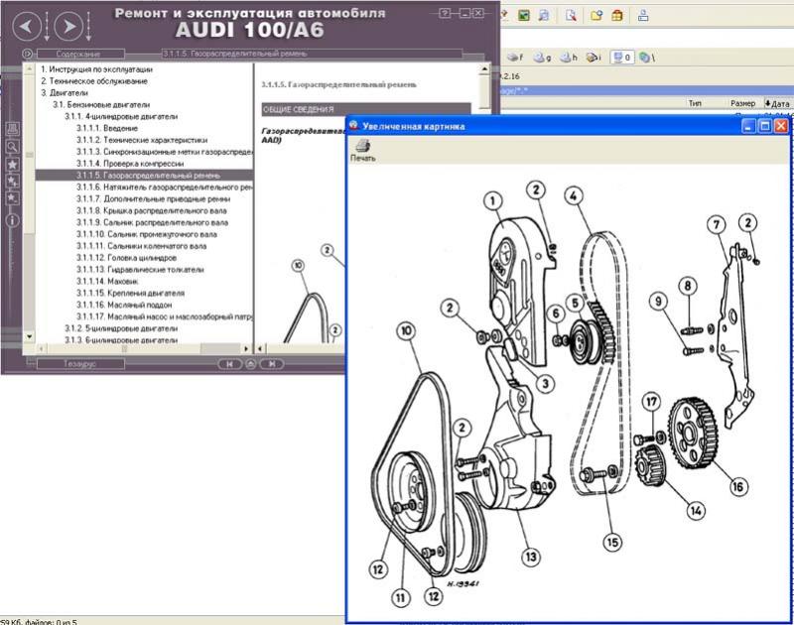Image resolution: width=794 pixels, height=625 pixels.
Task: Open '3.1.1.2. Технические характеристики'
Action: (142, 140)
